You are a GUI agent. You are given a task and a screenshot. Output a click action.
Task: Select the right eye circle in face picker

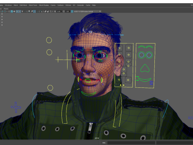point(149,55)
